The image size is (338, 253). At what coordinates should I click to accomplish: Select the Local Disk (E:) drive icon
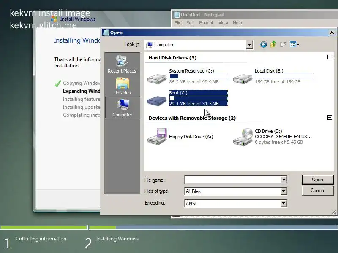(243, 79)
